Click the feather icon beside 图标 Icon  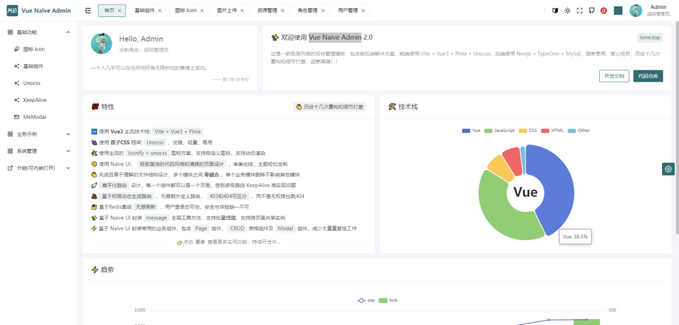tap(16, 49)
